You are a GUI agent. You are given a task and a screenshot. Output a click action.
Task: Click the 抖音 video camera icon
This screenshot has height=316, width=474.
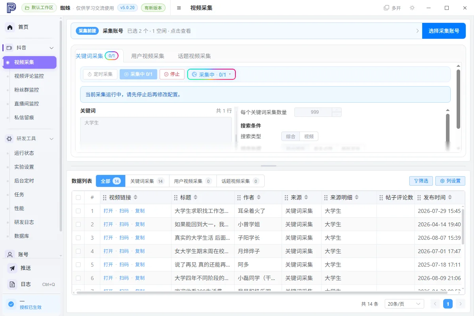click(x=9, y=48)
